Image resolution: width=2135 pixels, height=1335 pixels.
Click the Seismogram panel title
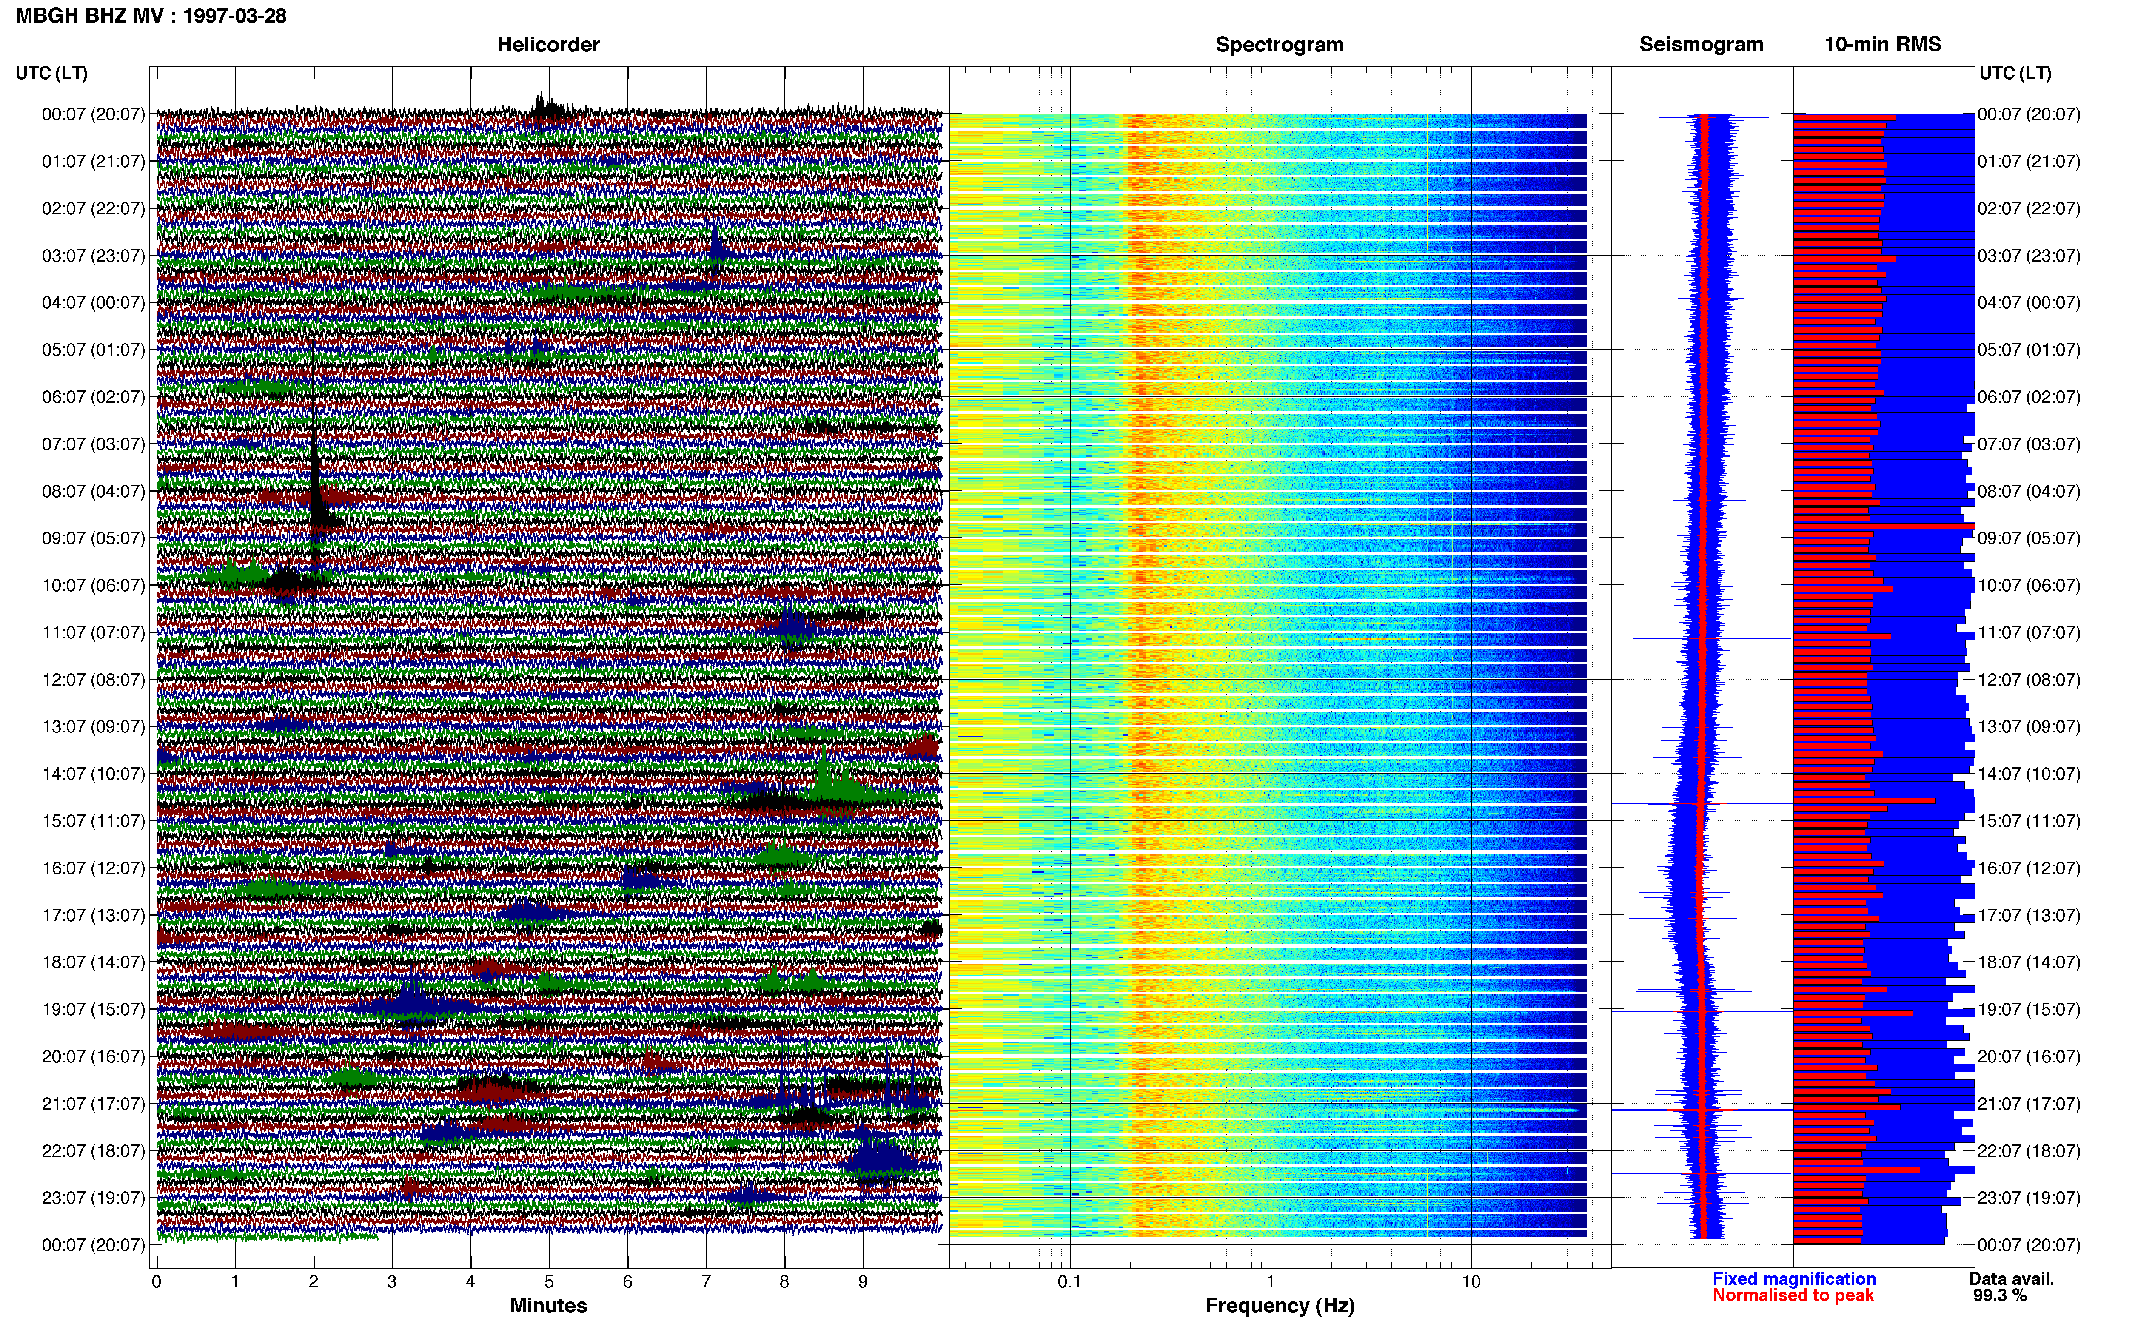coord(1702,44)
